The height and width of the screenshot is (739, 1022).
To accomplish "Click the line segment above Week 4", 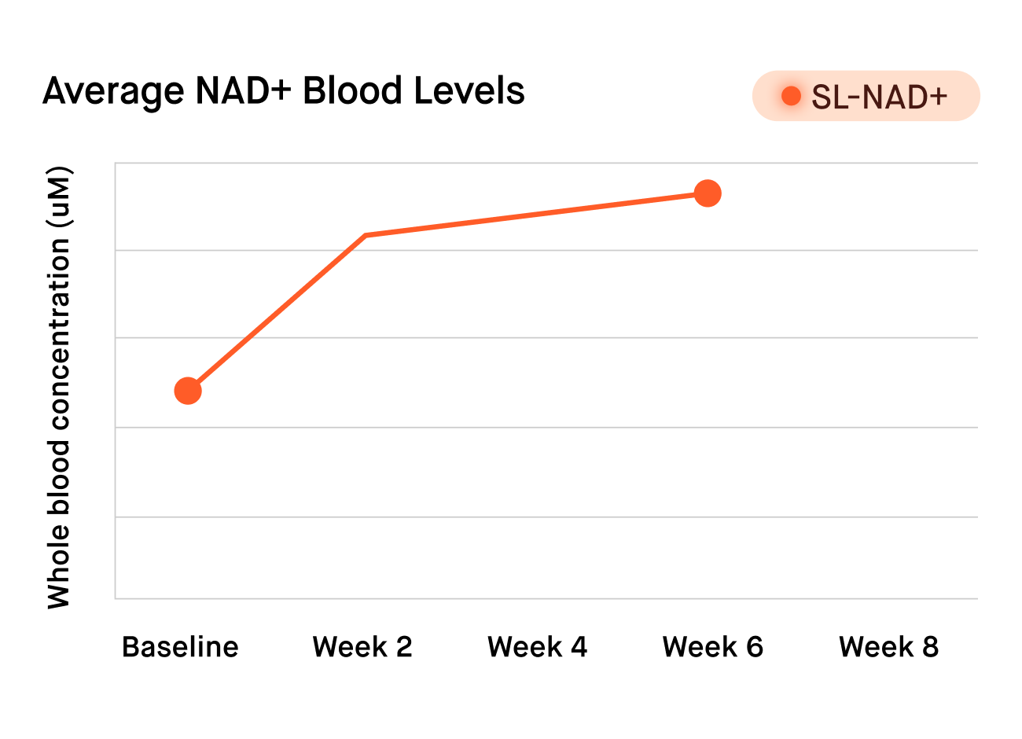I will [x=537, y=214].
